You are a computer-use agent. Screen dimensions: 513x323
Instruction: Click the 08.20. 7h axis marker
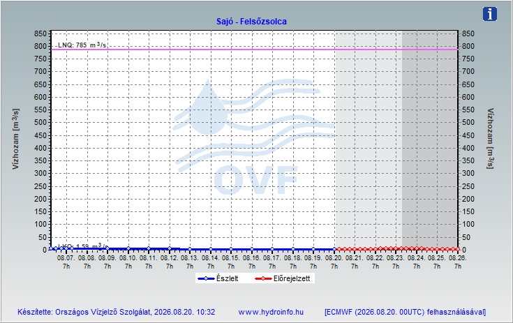click(x=334, y=262)
